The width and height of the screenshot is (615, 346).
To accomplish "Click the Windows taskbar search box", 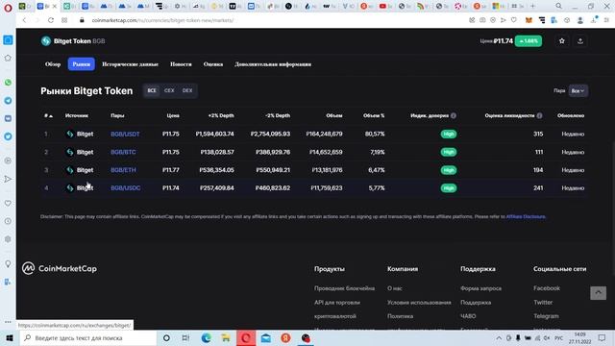I will coord(87,337).
